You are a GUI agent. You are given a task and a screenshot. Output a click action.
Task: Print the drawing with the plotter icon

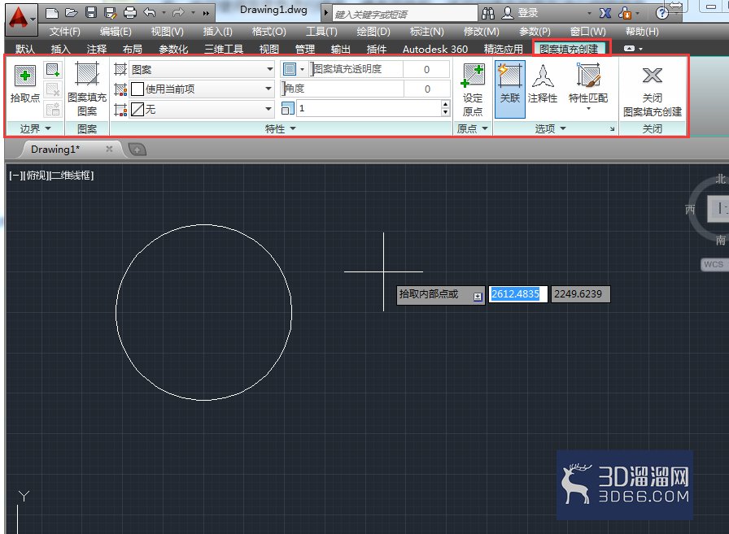(x=130, y=13)
